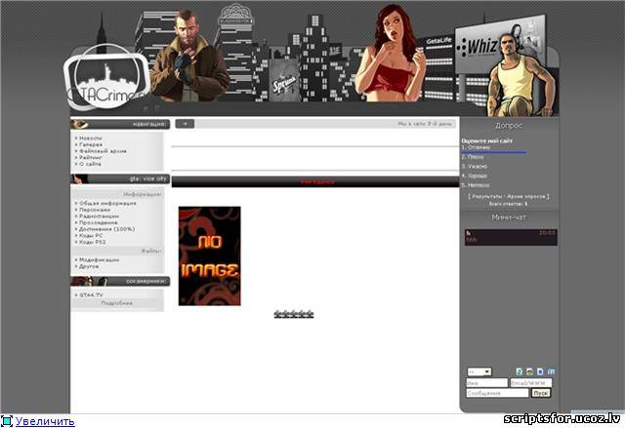625x428 pixels.
Task: Open the Модификации link
Action: click(100, 259)
